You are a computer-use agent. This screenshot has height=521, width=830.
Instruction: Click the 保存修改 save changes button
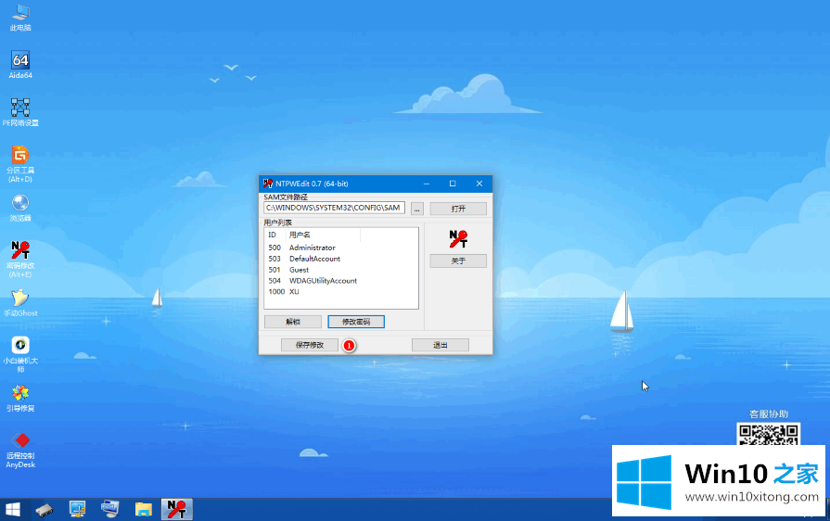(309, 345)
